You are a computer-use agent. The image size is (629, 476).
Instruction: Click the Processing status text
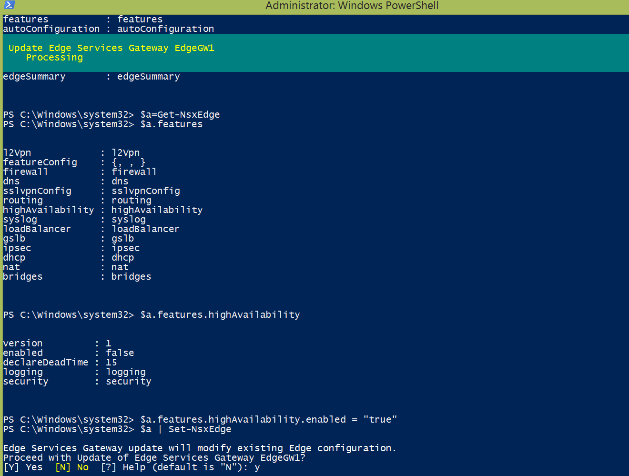click(54, 58)
